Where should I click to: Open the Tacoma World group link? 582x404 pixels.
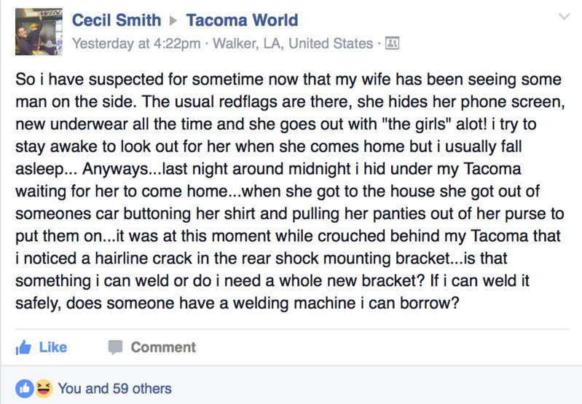(242, 20)
